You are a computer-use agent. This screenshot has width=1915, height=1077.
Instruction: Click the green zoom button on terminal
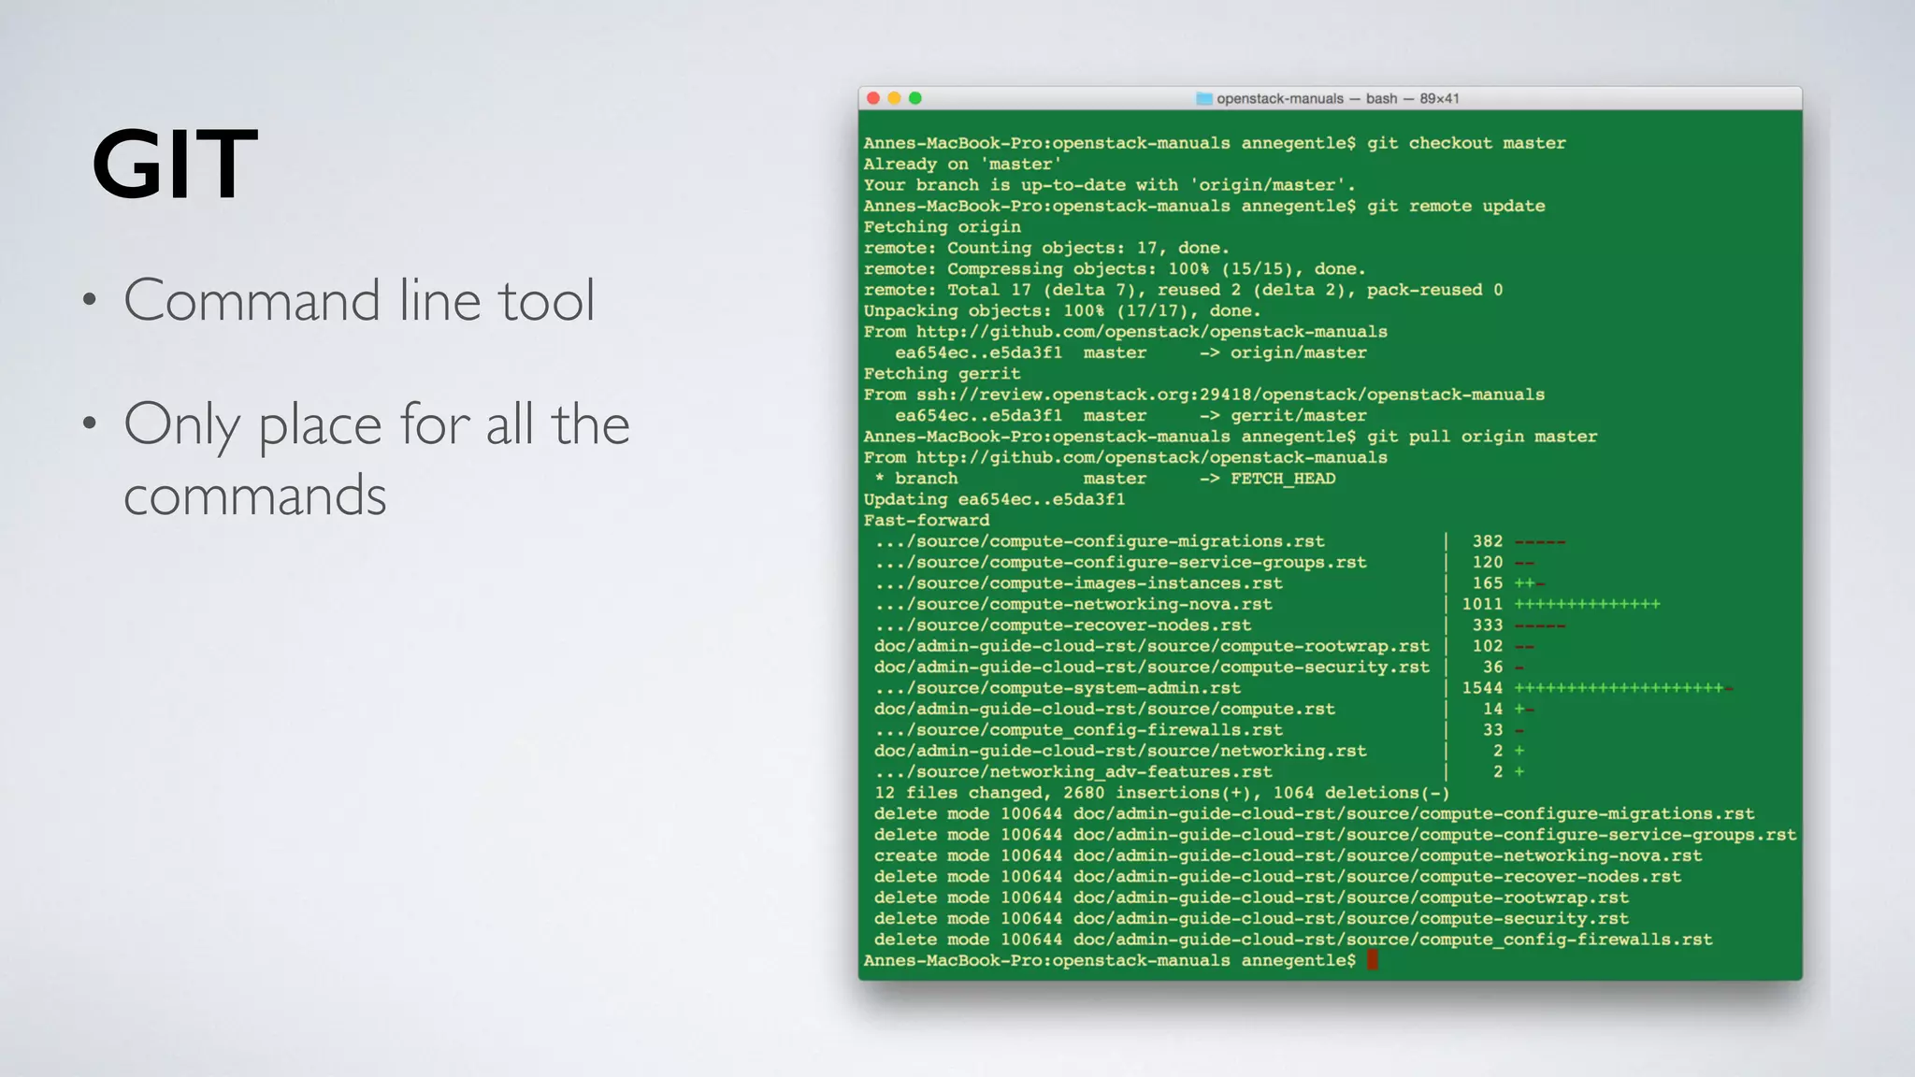click(915, 98)
